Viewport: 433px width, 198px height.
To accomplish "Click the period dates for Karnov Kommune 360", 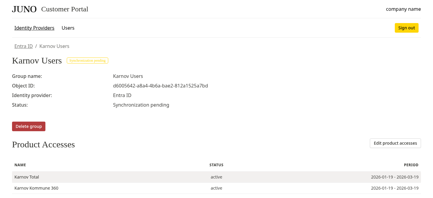I will click(395, 188).
